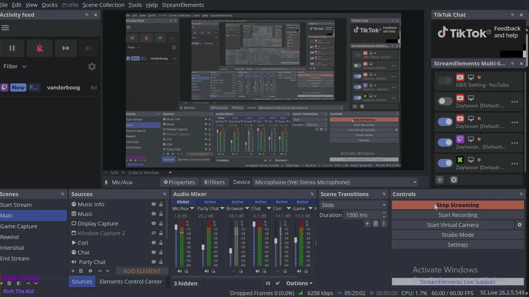529x297 pixels.
Task: Open transition properties three-dot menu
Action: point(384,224)
